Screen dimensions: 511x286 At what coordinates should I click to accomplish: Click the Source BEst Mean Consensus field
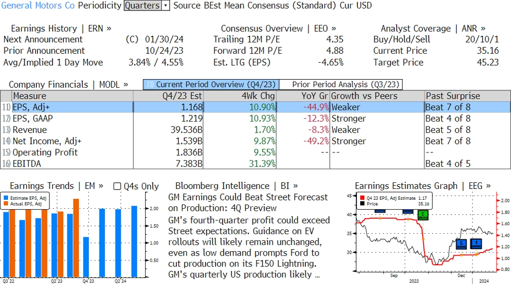coord(255,5)
